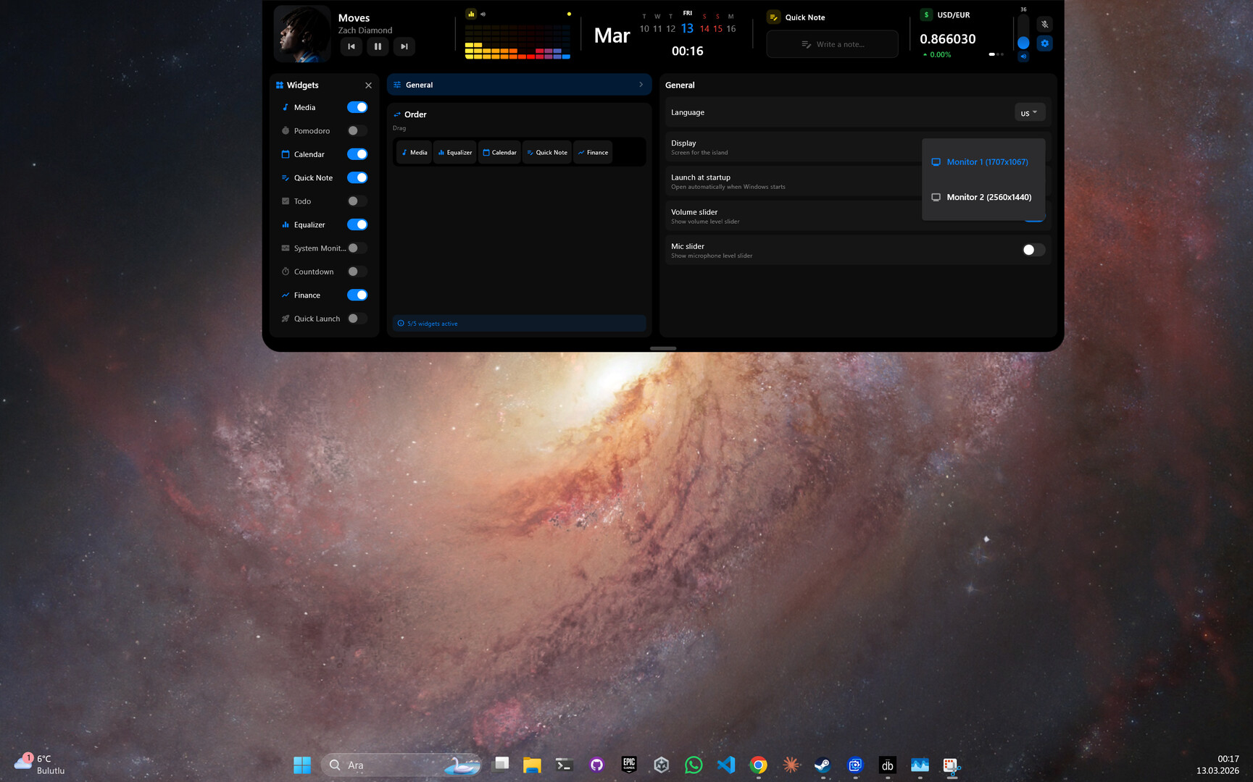Click the speaker icon below volume slider
The image size is (1253, 782).
coord(1023,56)
